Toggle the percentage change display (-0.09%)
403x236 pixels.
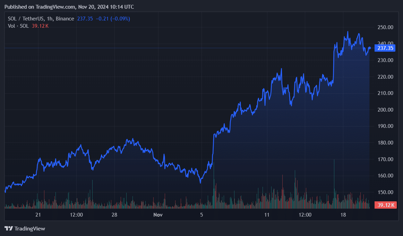coord(119,18)
